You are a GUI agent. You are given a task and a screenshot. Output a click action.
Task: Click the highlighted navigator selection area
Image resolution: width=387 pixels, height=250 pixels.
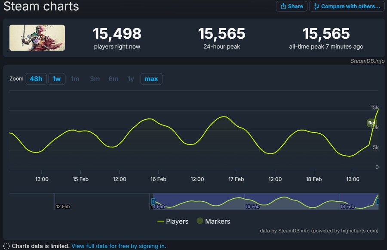point(265,201)
